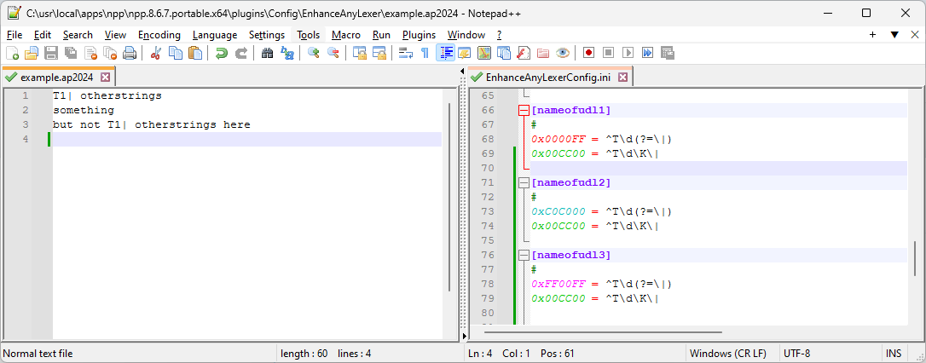Click the 0x0000FF color value on line 68
The image size is (926, 363).
click(558, 139)
